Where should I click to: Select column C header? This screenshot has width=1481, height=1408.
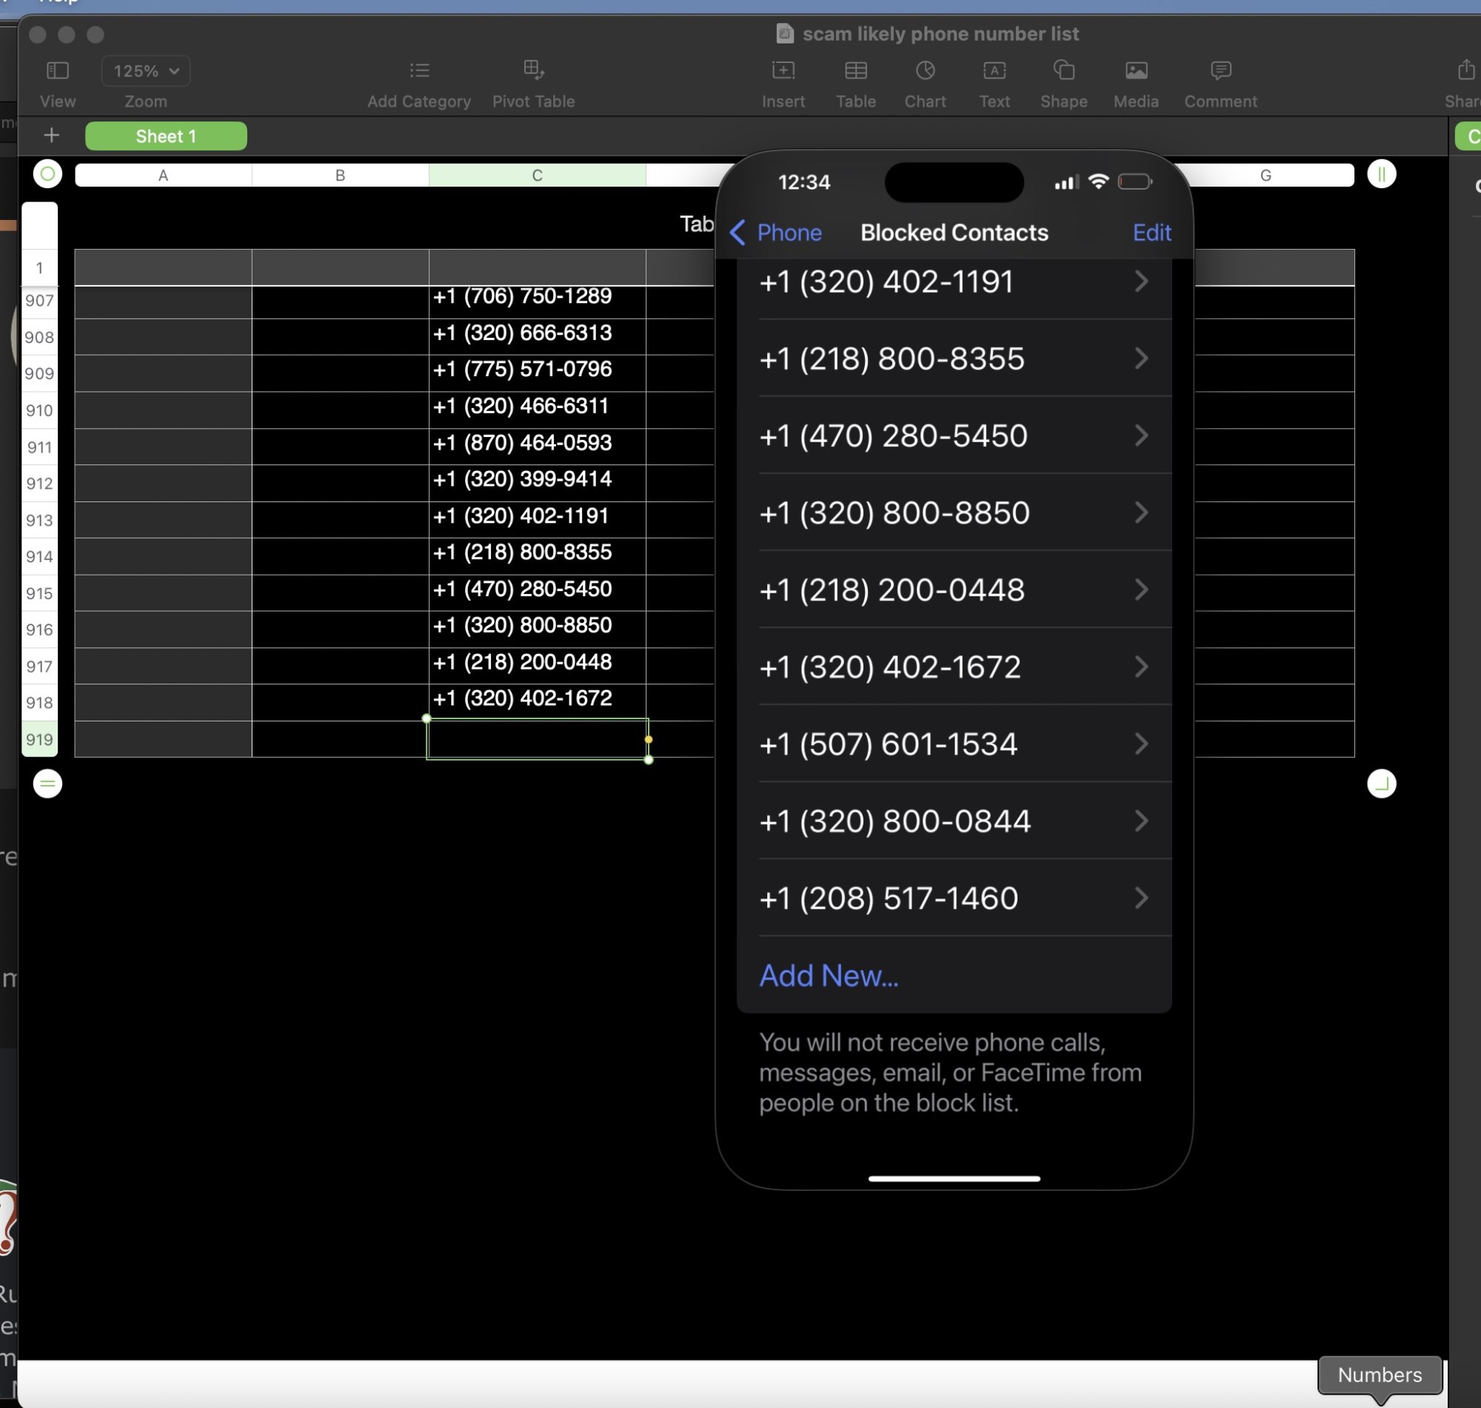click(x=536, y=175)
